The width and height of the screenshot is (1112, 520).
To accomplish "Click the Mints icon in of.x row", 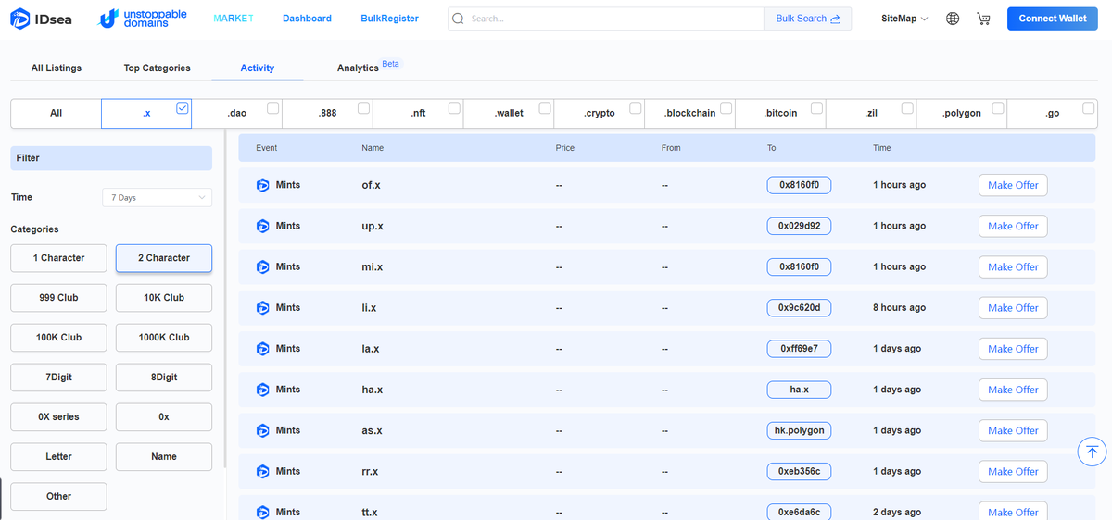I will point(262,185).
